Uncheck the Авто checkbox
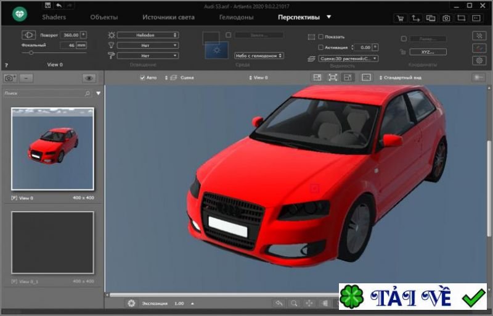This screenshot has height=316, width=493. point(142,78)
